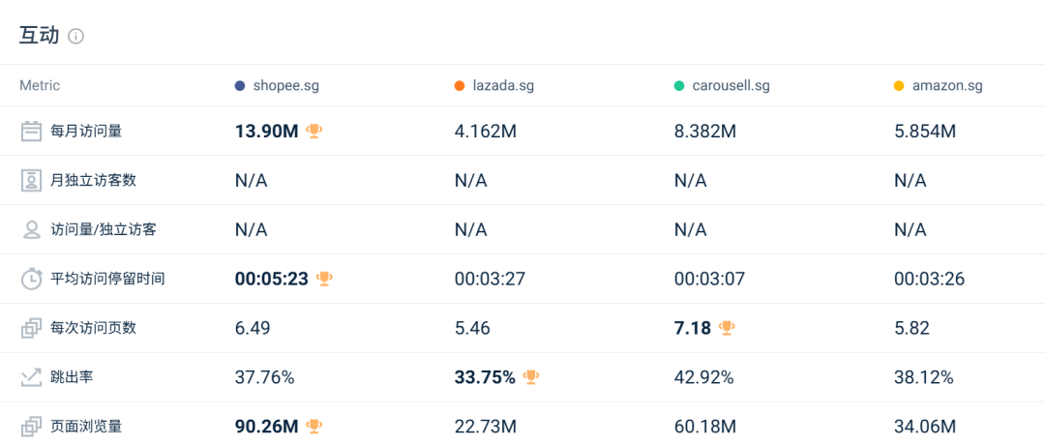Image resolution: width=1045 pixels, height=445 pixels.
Task: Click the 7.18 pages per visit value
Action: pyautogui.click(x=693, y=328)
